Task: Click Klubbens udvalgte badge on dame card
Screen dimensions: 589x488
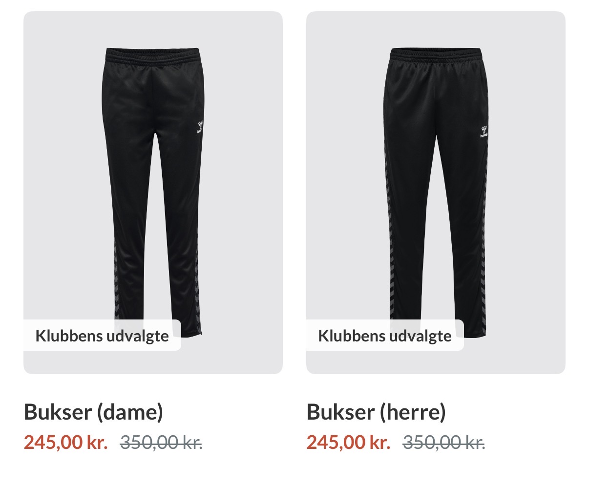Action: click(102, 336)
